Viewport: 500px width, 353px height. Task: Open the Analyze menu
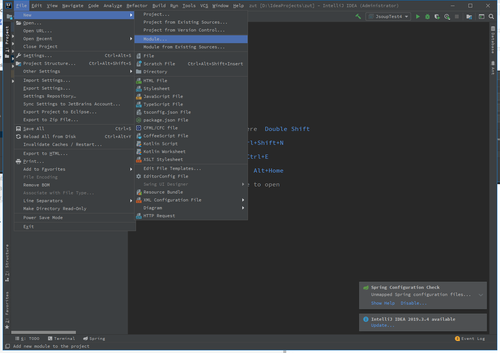click(113, 6)
